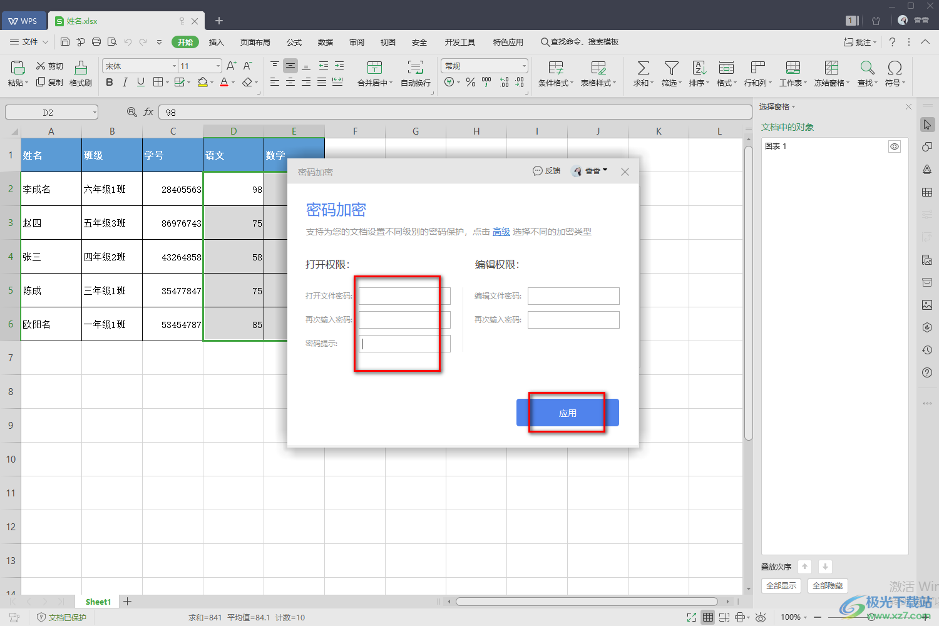Click the 高级 link in the dialog
This screenshot has height=626, width=939.
click(x=501, y=232)
